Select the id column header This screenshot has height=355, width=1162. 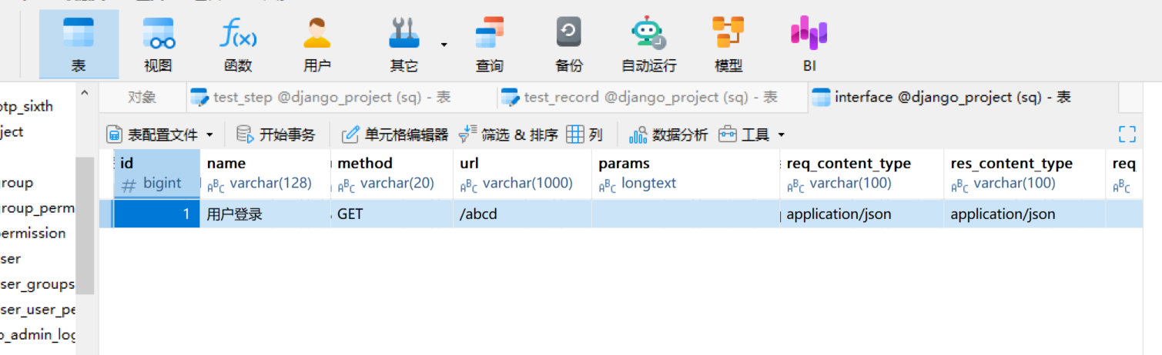coord(156,174)
